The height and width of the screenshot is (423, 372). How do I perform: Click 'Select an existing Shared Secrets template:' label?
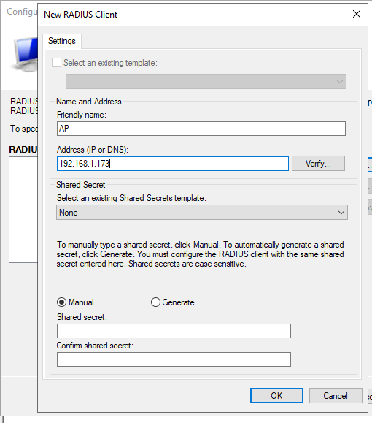click(131, 198)
